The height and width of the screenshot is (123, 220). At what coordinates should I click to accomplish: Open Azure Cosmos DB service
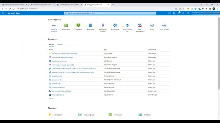(128, 28)
